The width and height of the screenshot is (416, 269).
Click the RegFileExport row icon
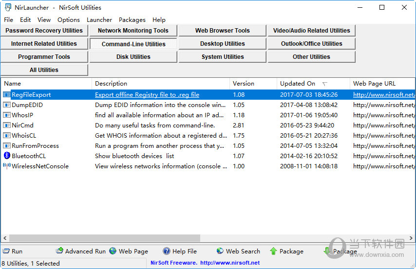click(x=7, y=95)
